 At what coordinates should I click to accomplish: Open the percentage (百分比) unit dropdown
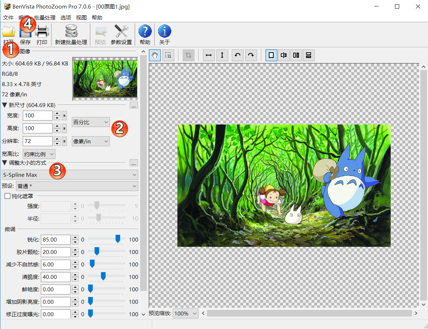click(x=91, y=122)
